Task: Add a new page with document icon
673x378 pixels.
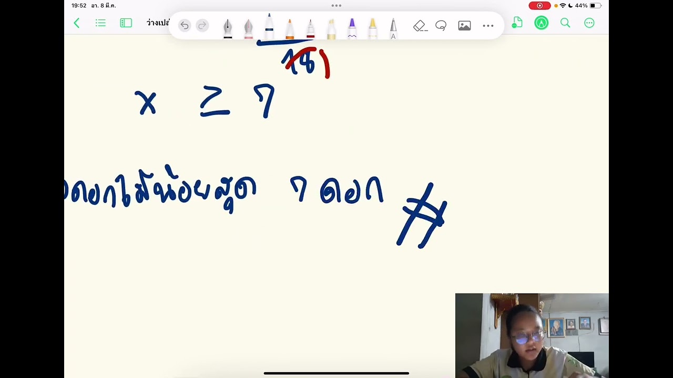Action: 517,23
